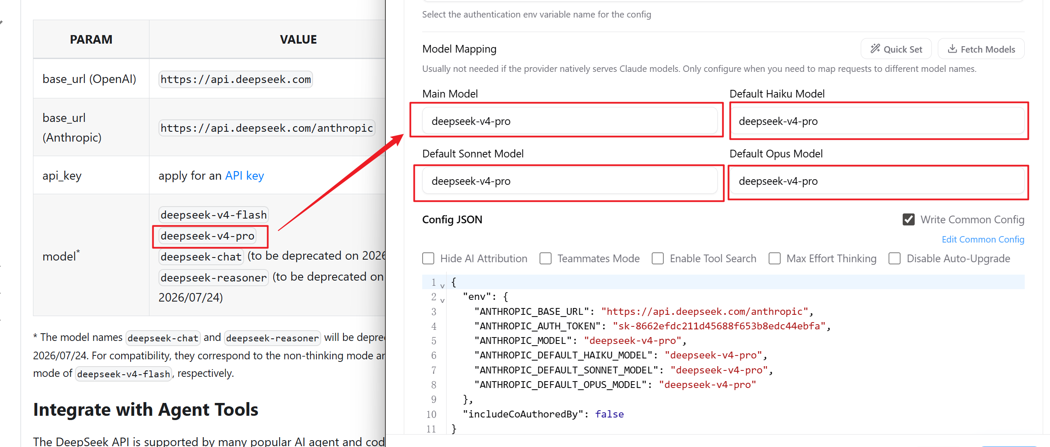Click the ANTHROPIC_DEFAULT_SONNET_MODEL JSON line
This screenshot has height=447, width=1050.
coord(623,370)
